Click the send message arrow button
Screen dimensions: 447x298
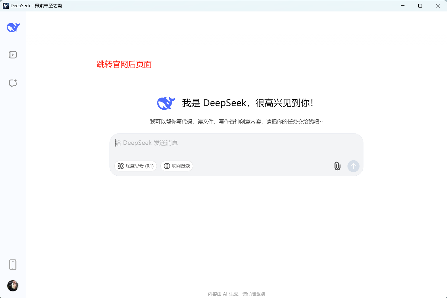pos(353,166)
